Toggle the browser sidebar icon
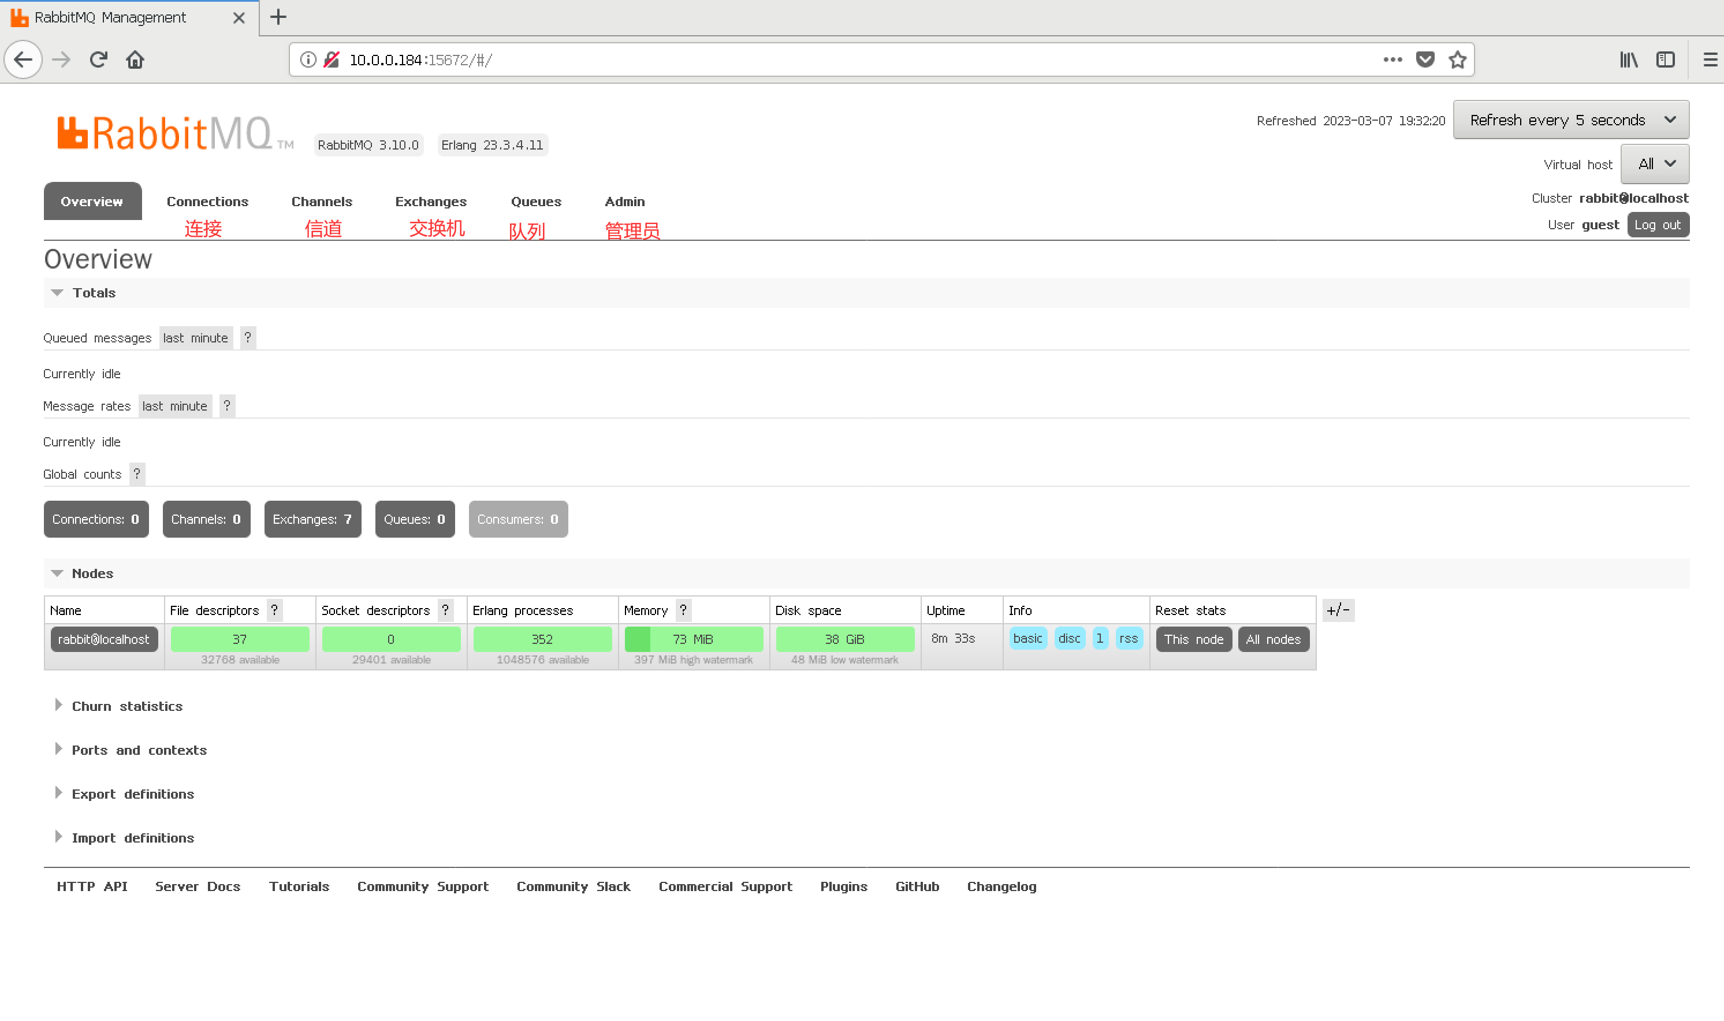Viewport: 1724px width, 1021px height. pyautogui.click(x=1665, y=60)
